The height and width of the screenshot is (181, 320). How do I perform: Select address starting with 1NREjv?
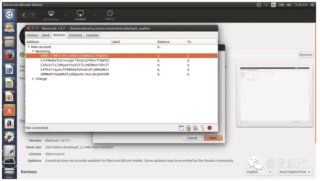121,56
